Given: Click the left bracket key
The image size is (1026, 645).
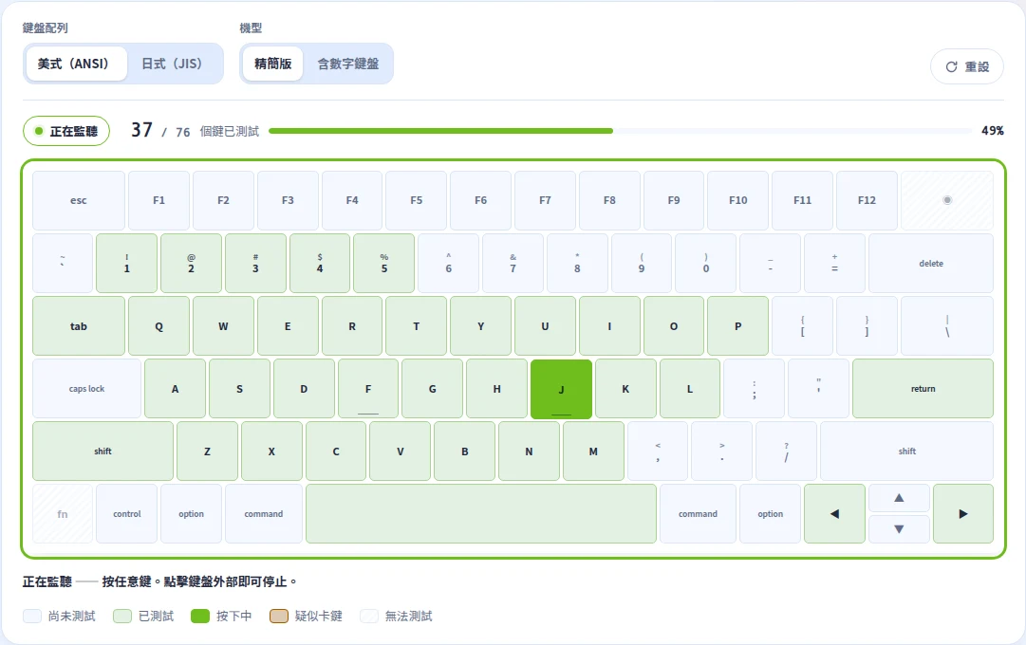Looking at the screenshot, I should click(x=802, y=325).
